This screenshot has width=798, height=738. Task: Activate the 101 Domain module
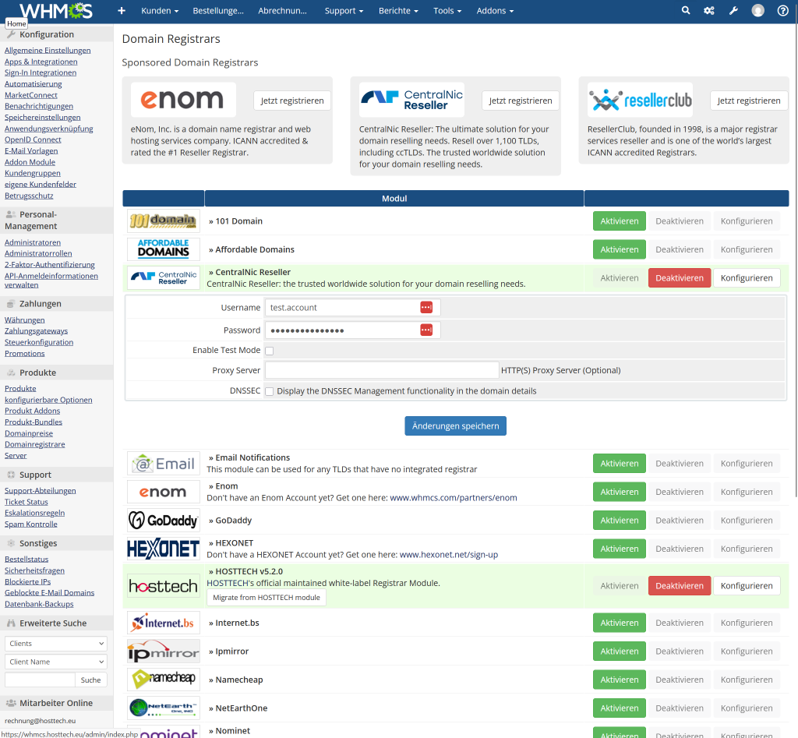pos(620,221)
